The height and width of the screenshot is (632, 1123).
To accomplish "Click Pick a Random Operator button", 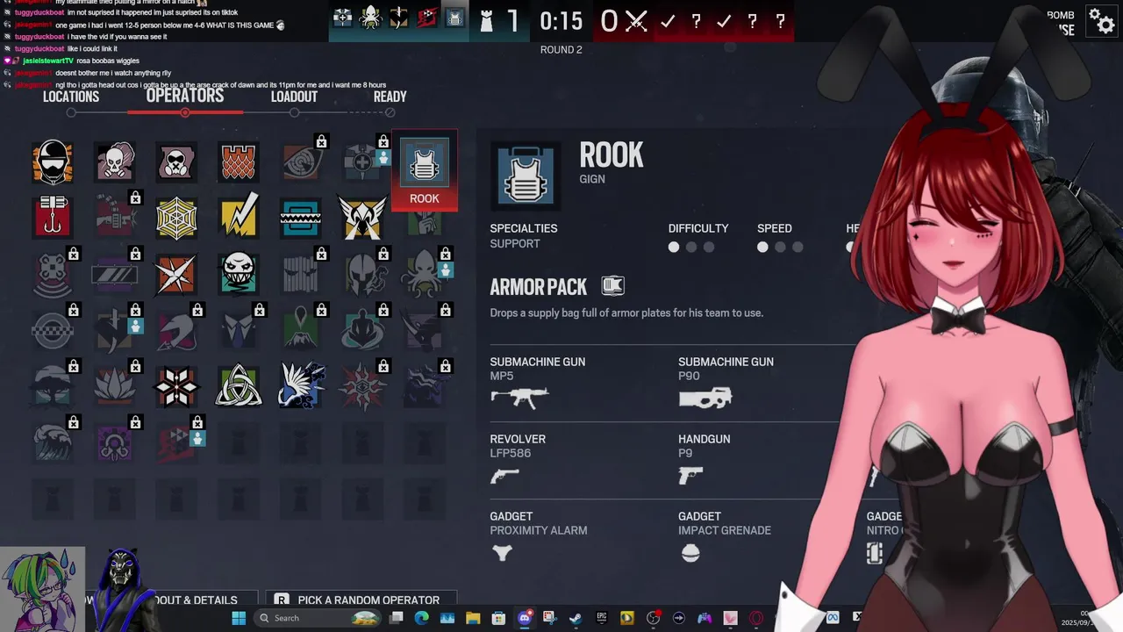I will click(x=361, y=600).
